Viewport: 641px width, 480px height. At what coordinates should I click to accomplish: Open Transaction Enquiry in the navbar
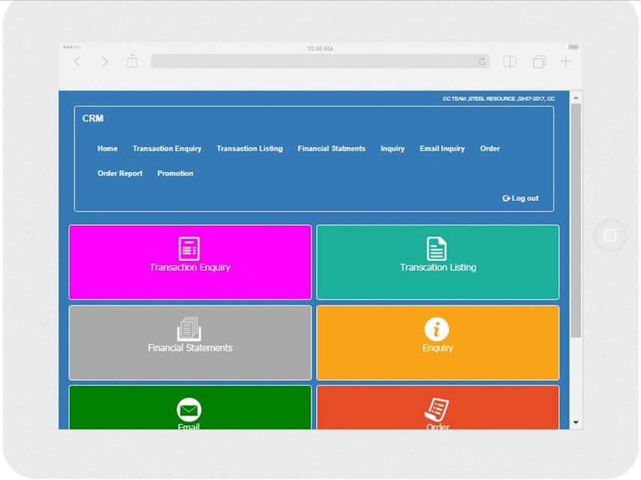coord(167,148)
